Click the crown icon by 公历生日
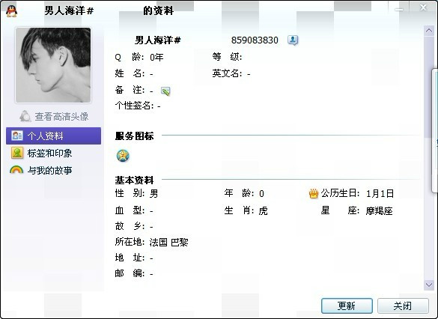Image resolution: width=438 pixels, height=319 pixels. tap(314, 193)
